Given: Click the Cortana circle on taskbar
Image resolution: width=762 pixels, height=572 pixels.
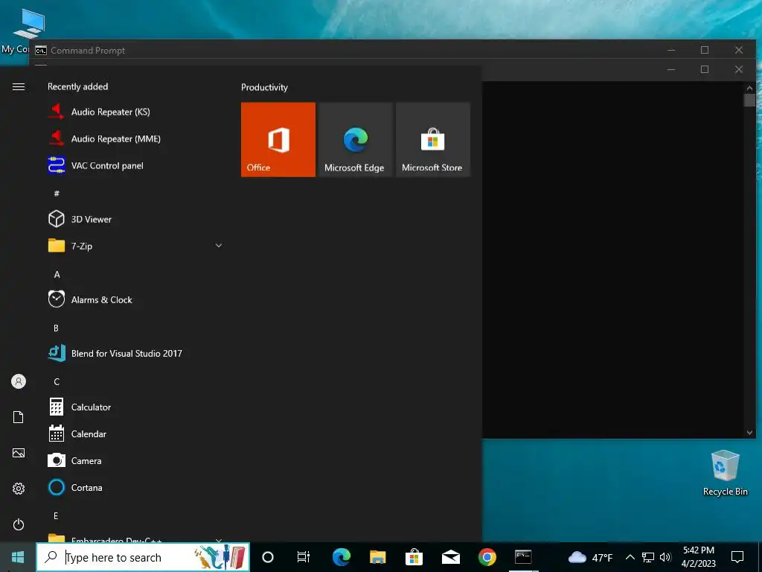Looking at the screenshot, I should [268, 557].
